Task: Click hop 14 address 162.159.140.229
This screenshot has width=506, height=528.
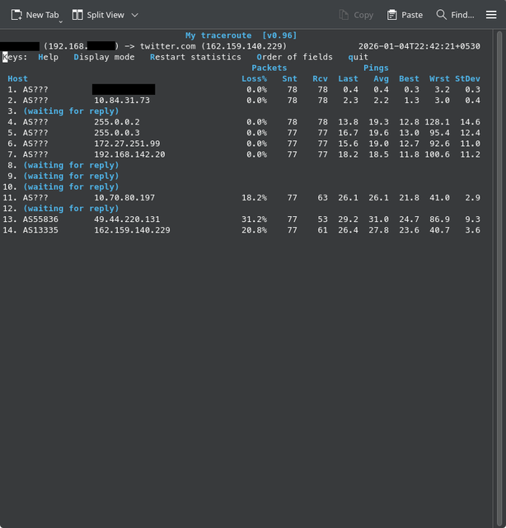Action: tap(132, 230)
